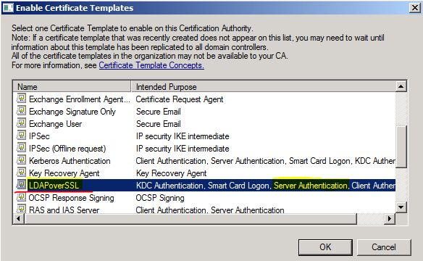
Task: Click the horizontal scrollbar left arrow
Action: pos(19,218)
